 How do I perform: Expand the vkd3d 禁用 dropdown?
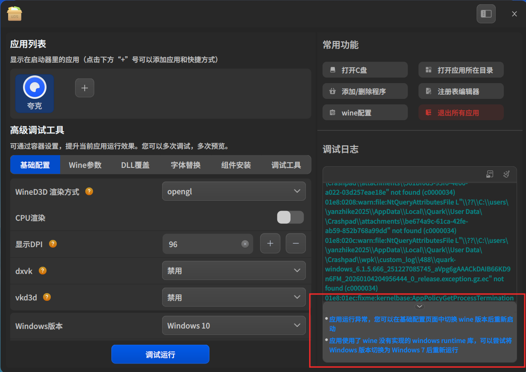point(234,297)
